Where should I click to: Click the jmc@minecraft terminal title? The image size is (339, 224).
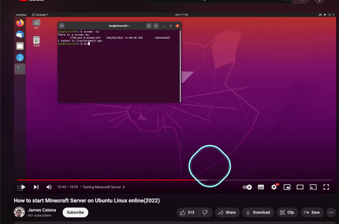point(119,26)
